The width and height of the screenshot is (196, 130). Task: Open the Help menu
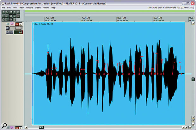(53, 8)
